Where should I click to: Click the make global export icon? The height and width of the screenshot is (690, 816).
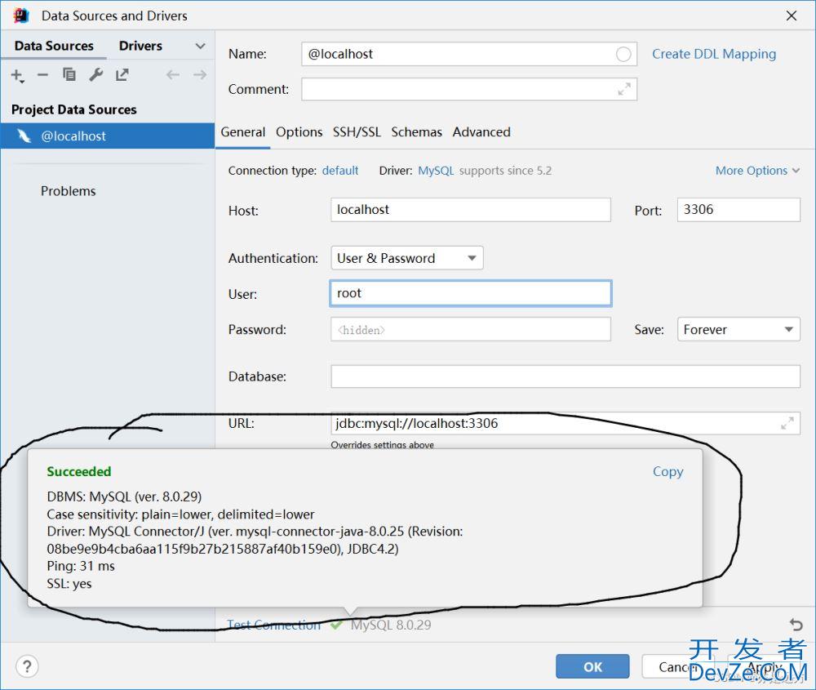pyautogui.click(x=122, y=74)
